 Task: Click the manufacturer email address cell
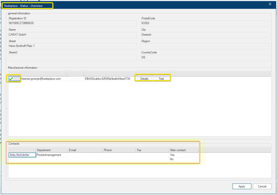(44, 78)
